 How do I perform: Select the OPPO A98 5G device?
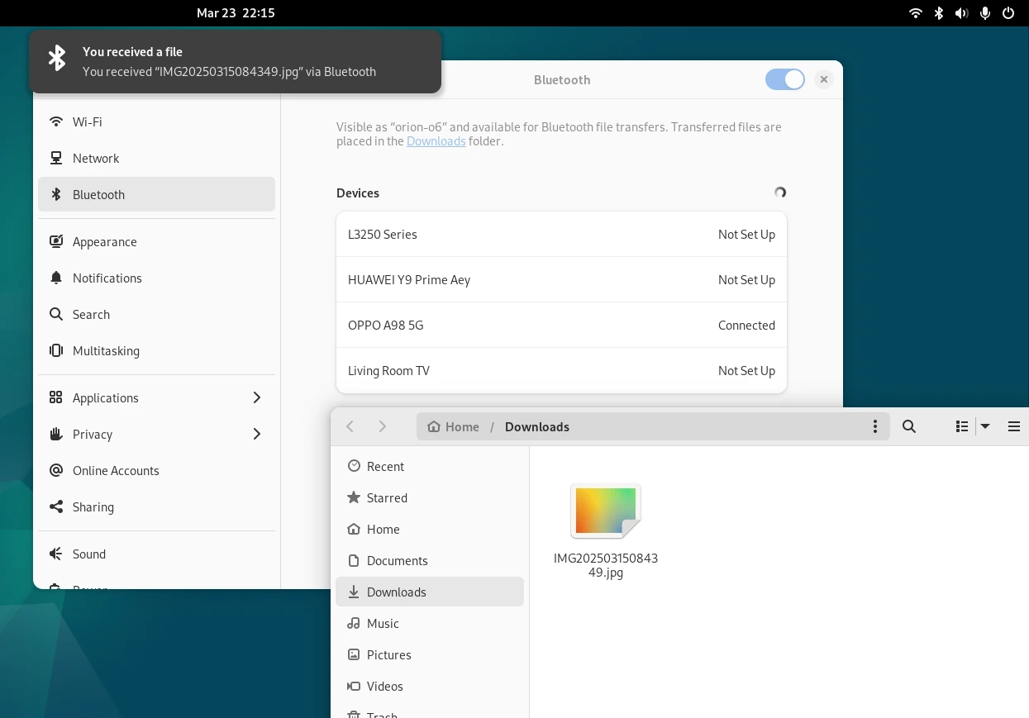(561, 325)
